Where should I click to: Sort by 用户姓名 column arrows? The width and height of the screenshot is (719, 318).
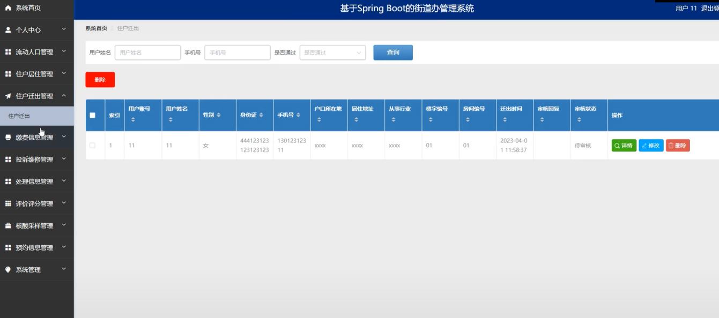coord(171,120)
